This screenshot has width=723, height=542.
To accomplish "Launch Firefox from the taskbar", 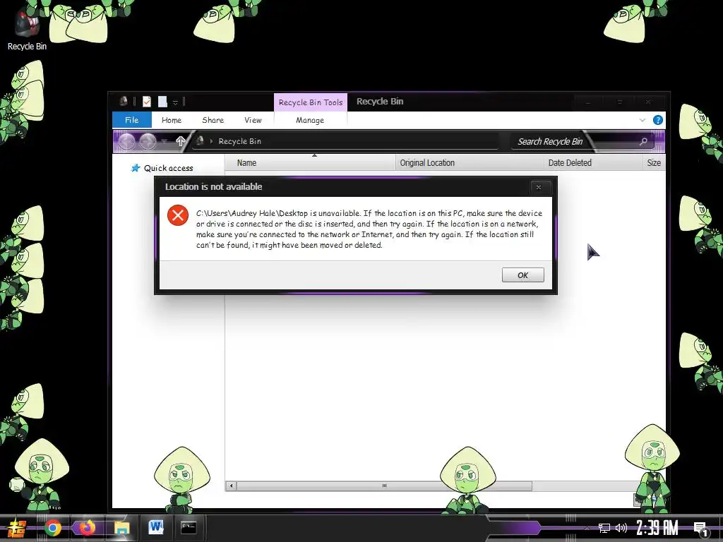I will tap(87, 528).
